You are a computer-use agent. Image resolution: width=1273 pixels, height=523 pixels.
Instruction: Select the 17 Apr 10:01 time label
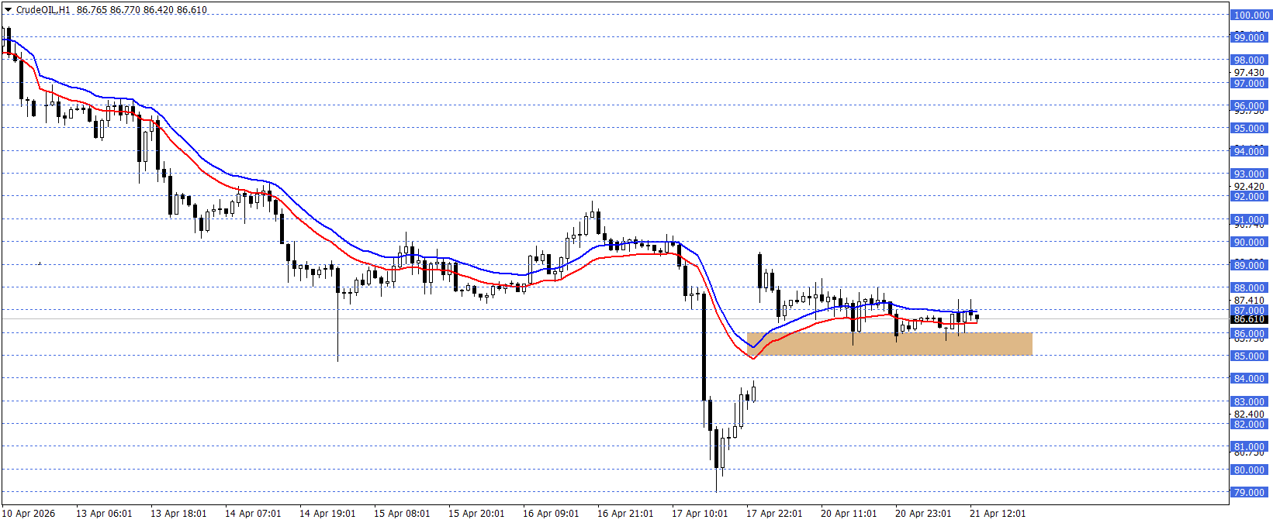(x=700, y=514)
